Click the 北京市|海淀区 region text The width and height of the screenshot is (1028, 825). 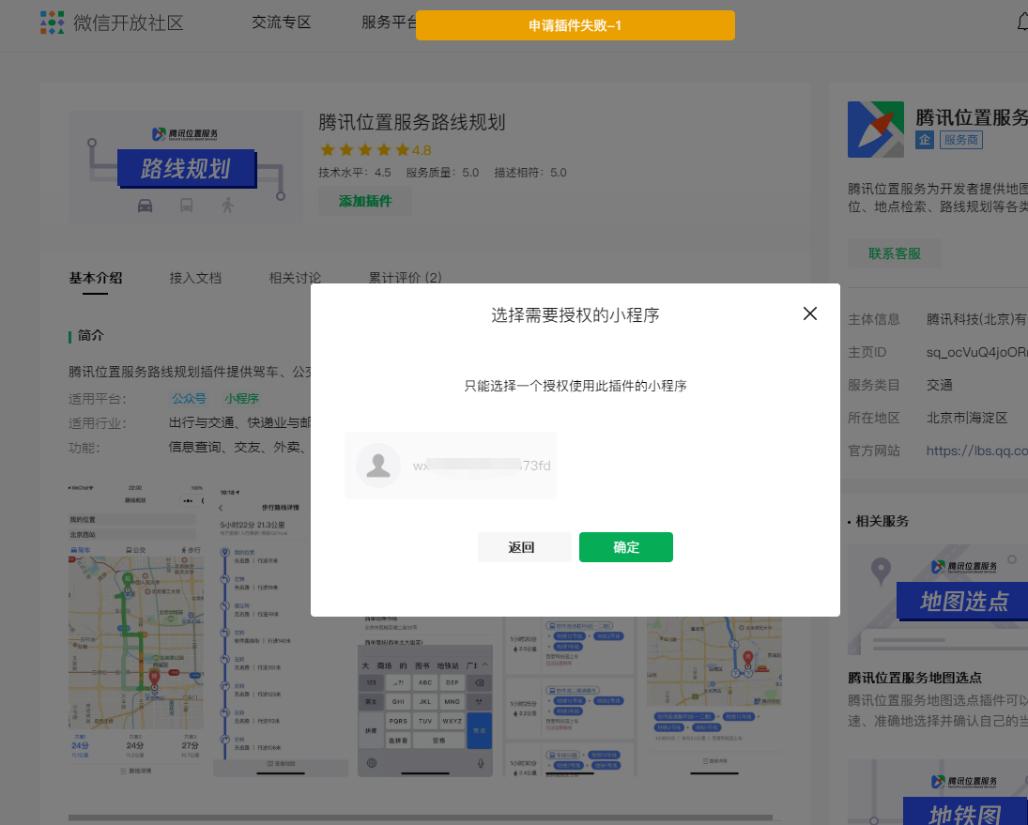click(x=966, y=418)
